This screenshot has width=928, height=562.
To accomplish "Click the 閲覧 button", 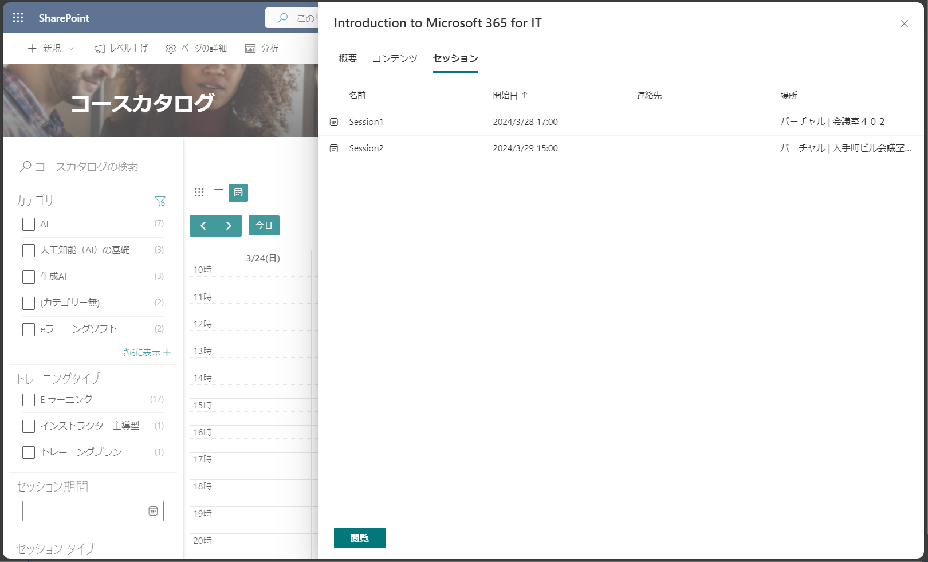I will pyautogui.click(x=360, y=538).
